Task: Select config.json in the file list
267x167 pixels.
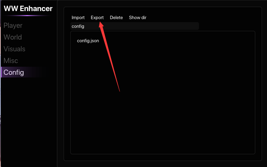Action: [x=88, y=41]
